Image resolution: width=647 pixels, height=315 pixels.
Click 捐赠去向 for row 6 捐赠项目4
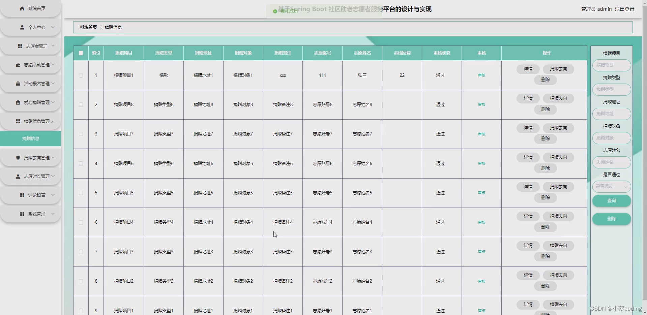558,216
